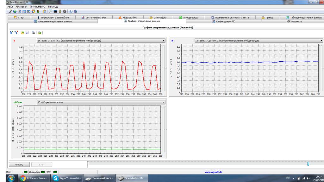
Task: Click the clipboard icon in main toolbar
Action: 44,12
